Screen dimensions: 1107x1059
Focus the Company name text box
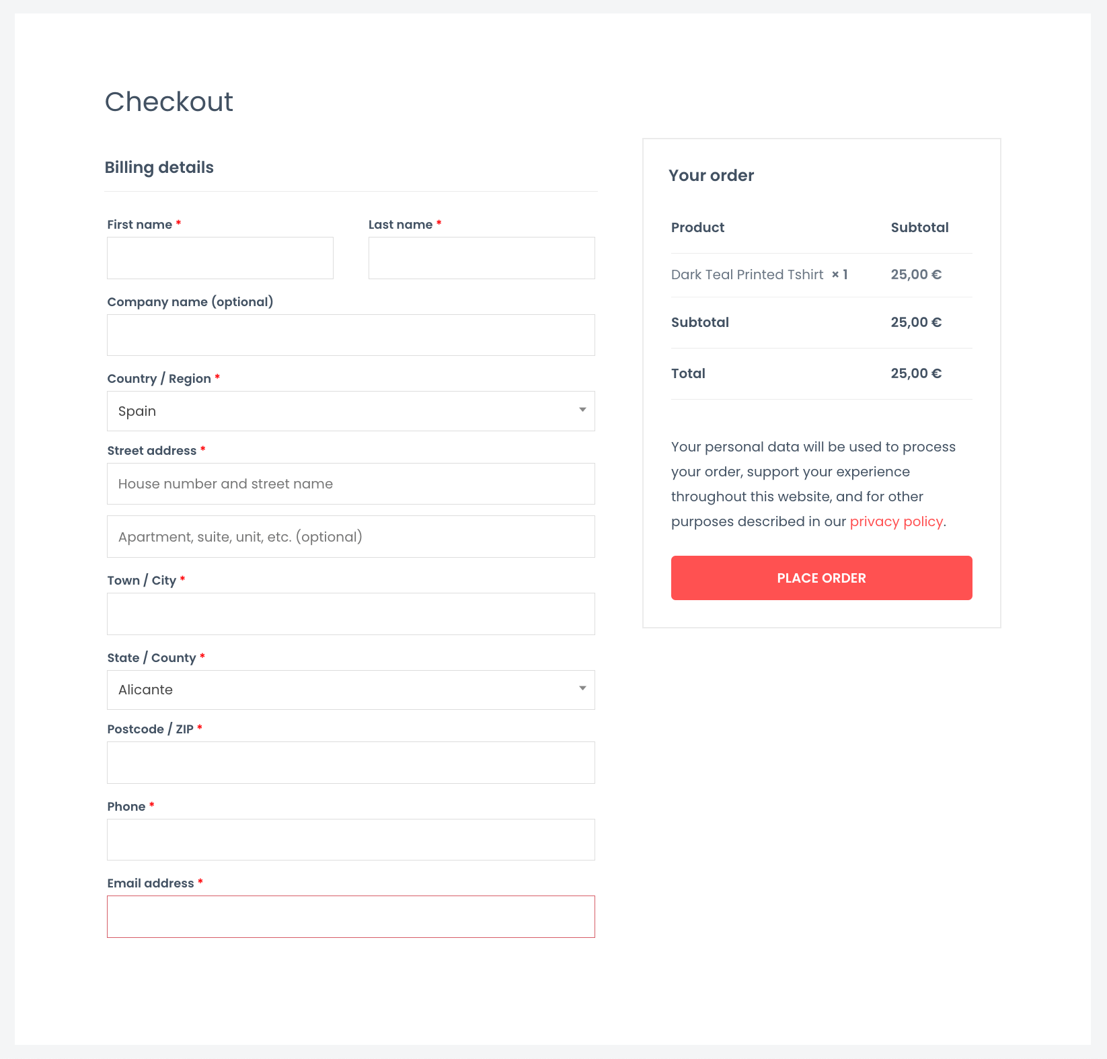351,335
